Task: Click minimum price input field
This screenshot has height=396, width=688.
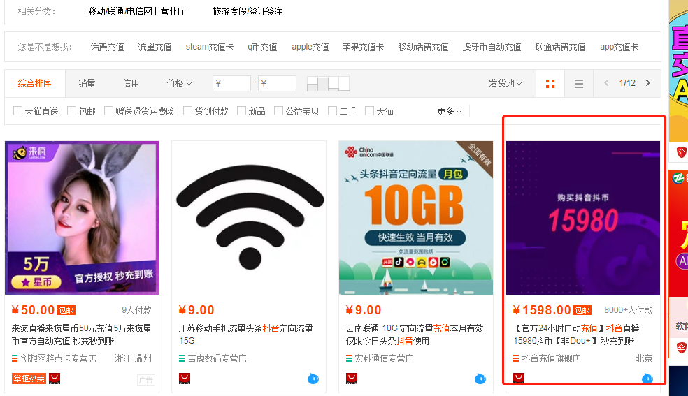Action: pos(231,83)
